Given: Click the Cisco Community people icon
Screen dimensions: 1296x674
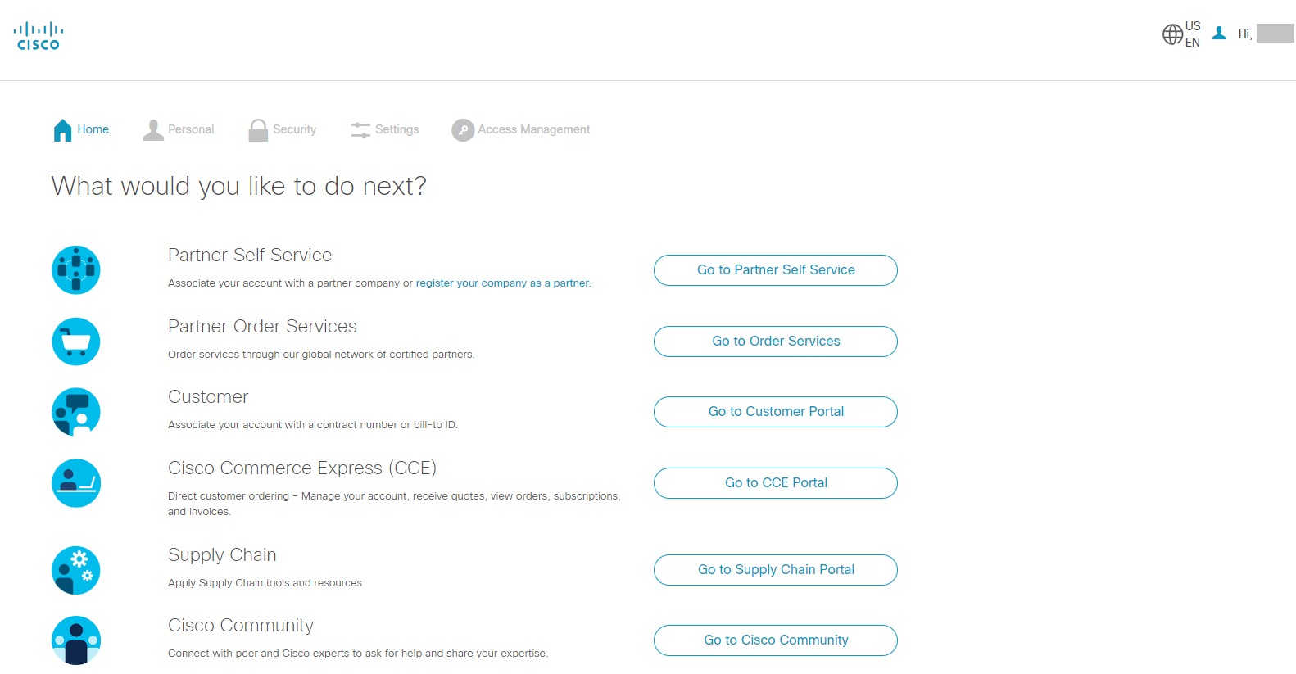Looking at the screenshot, I should (76, 640).
